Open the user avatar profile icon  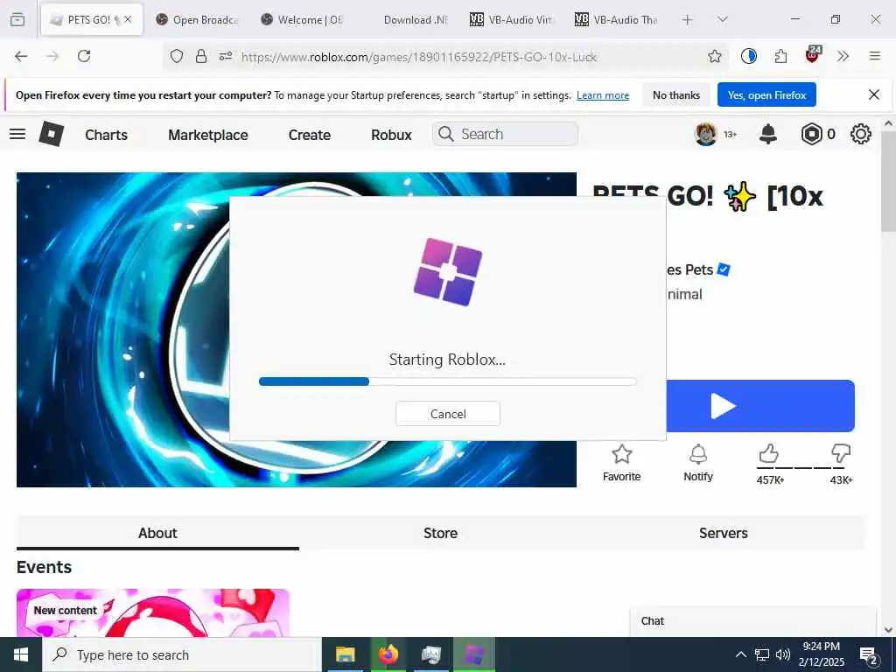[706, 134]
